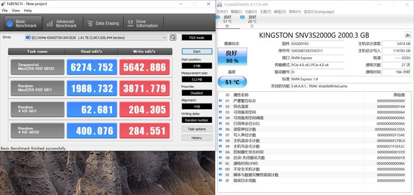Click the next-disk arrow beside KINGSTON title
Viewport: 414px width, 195px height.
pos(408,35)
